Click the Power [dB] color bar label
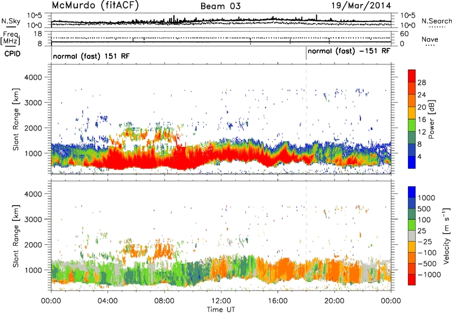Image resolution: width=452 pixels, height=313 pixels. 431,119
